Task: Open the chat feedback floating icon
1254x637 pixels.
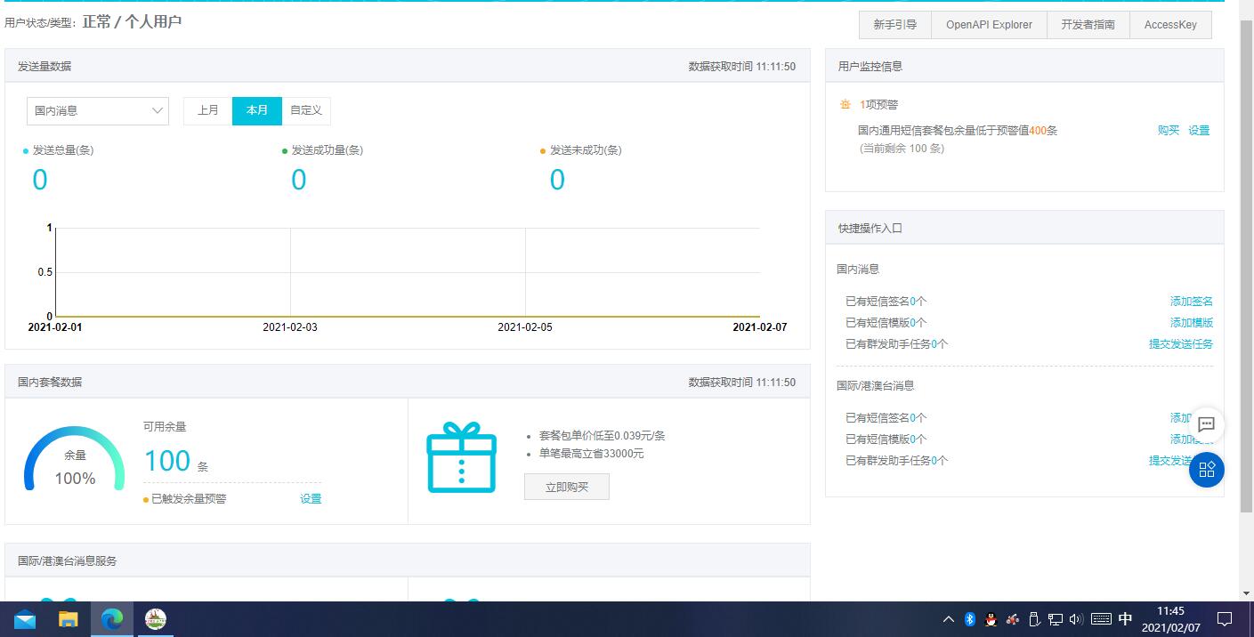Action: coord(1206,424)
